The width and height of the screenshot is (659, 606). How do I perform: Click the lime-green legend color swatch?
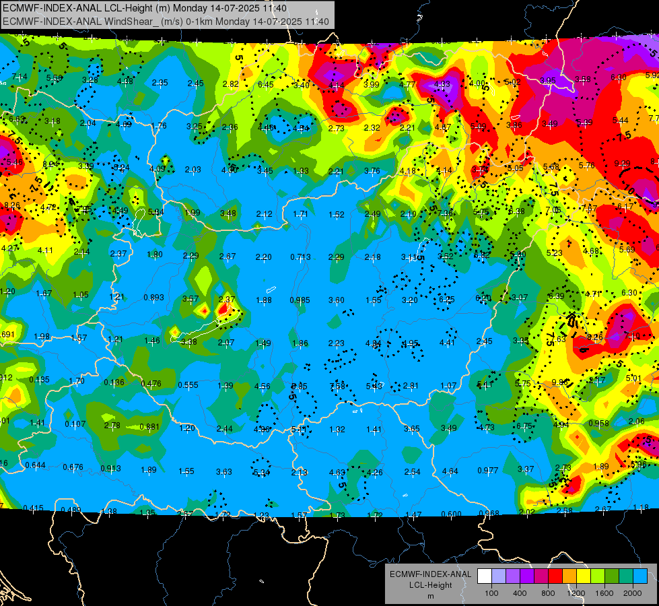(598, 576)
